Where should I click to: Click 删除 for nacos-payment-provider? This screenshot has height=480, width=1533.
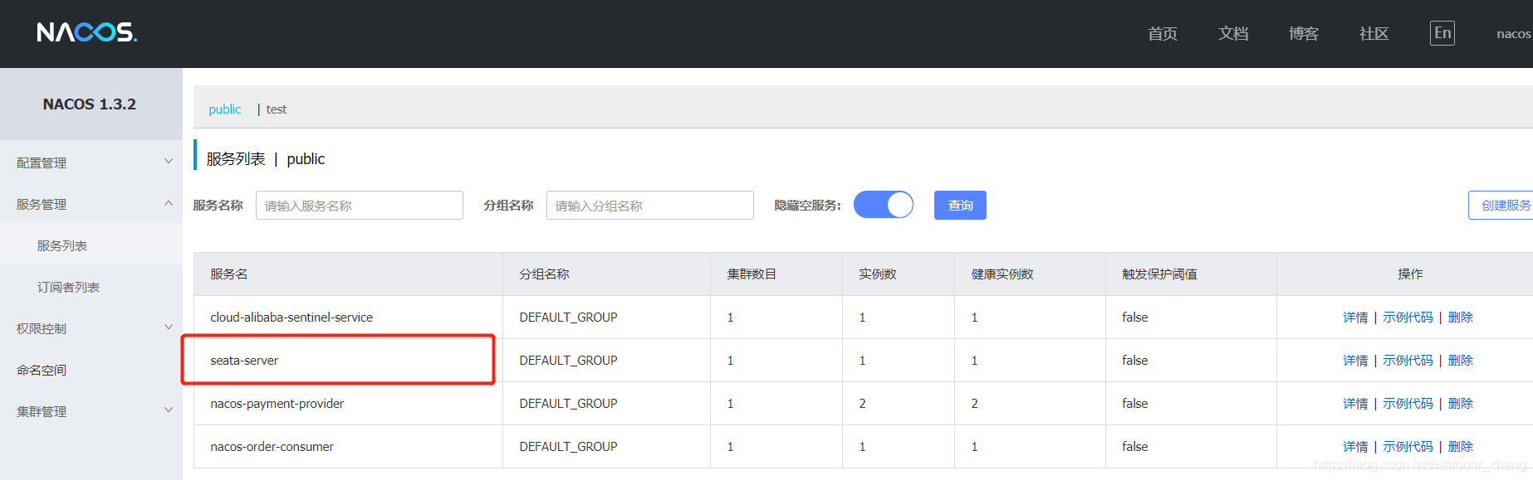(x=1461, y=404)
